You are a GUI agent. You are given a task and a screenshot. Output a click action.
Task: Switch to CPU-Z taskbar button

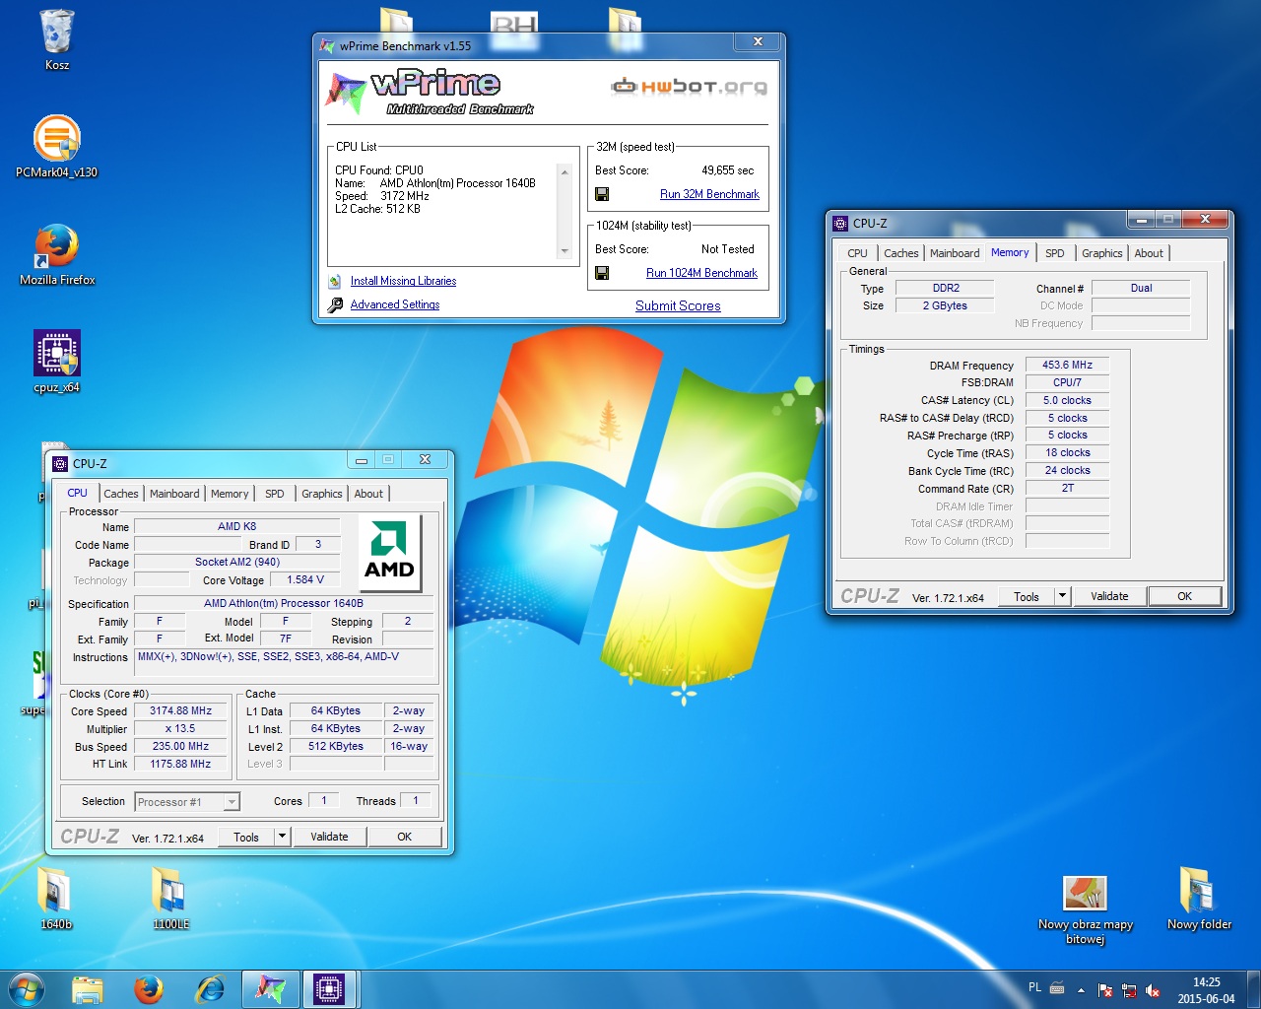330,989
